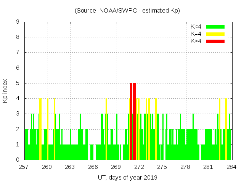Click x-axis tick label 266
The width and height of the screenshot is (244, 183).
pyautogui.click(x=93, y=167)
